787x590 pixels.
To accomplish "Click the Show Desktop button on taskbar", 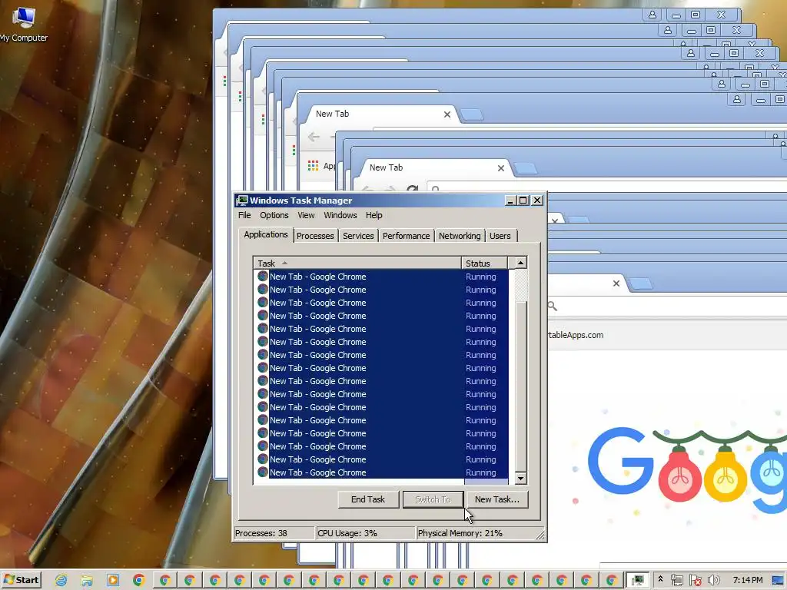I will 779,581.
